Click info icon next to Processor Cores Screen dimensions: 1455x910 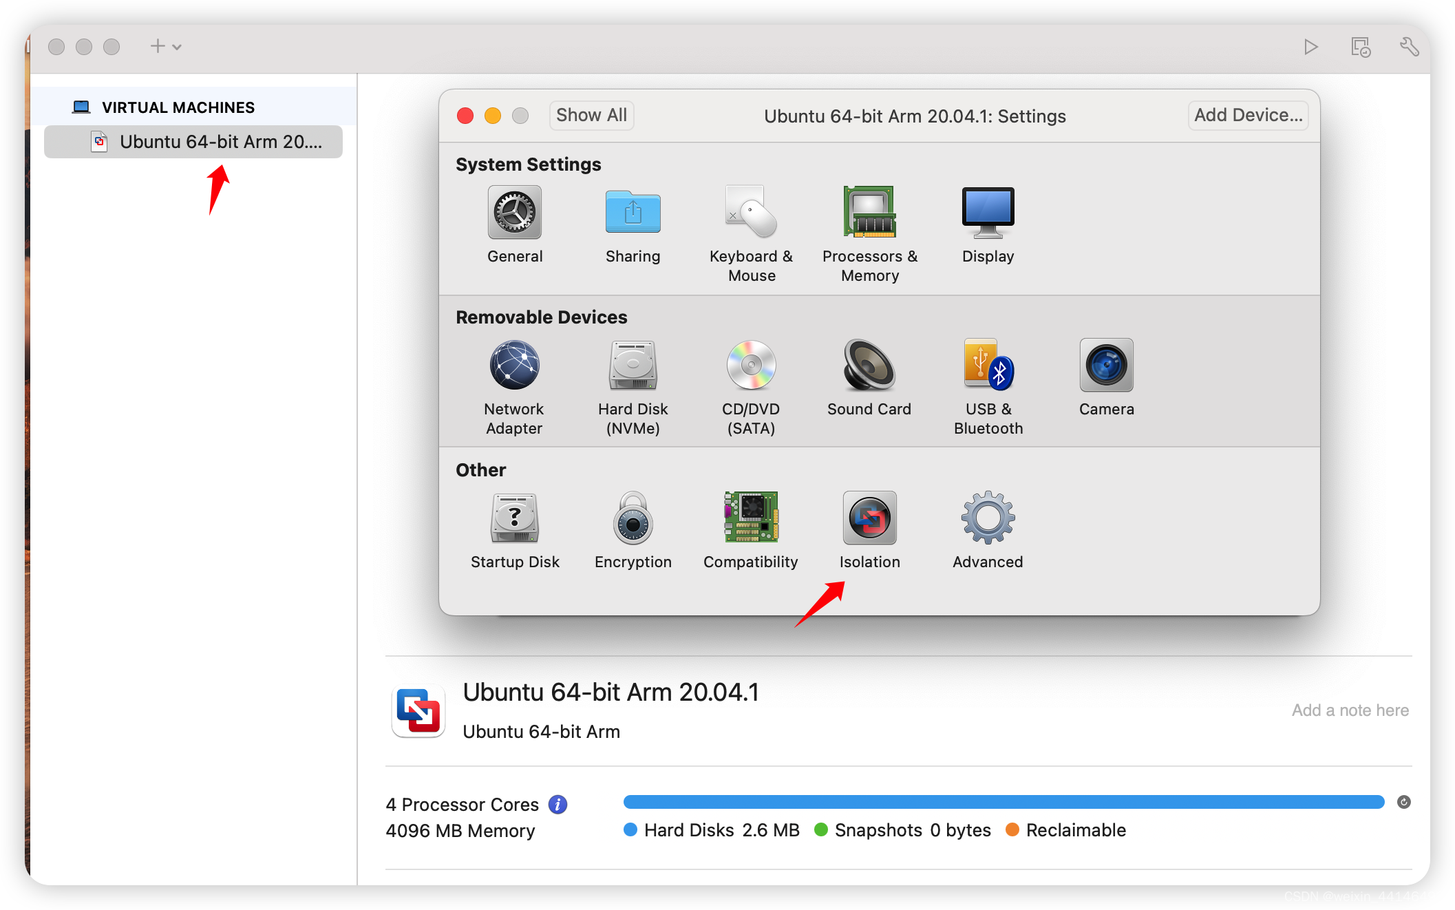coord(557,804)
